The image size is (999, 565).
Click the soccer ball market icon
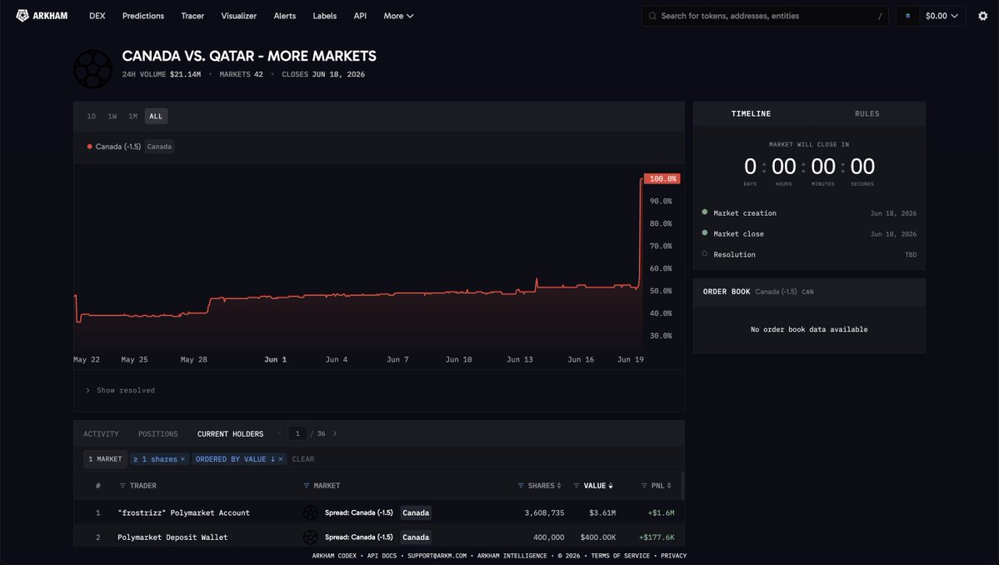93,69
